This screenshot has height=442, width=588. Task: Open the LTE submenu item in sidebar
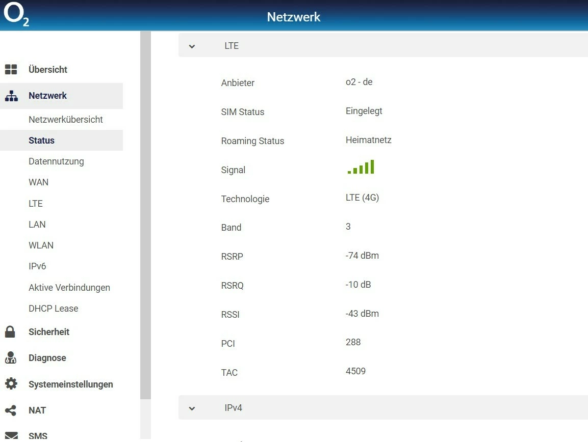[x=36, y=203]
